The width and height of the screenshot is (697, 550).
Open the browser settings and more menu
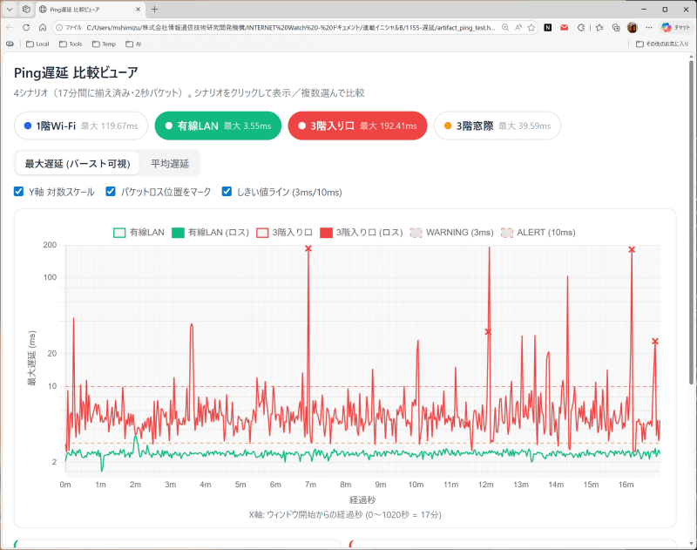pos(649,28)
